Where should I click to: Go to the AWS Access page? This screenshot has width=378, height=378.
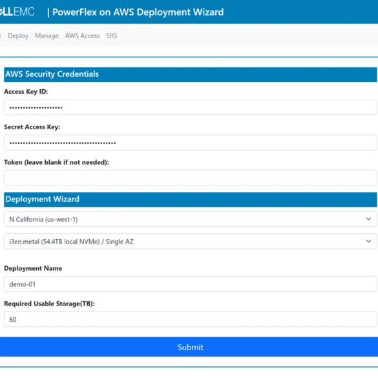click(83, 36)
